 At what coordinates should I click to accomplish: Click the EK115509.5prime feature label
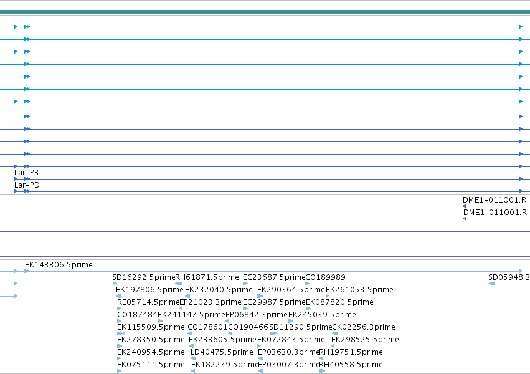(x=151, y=327)
